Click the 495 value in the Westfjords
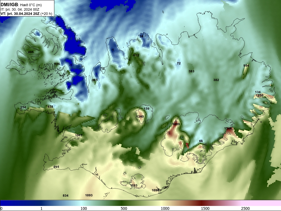 pyautogui.click(x=31, y=52)
